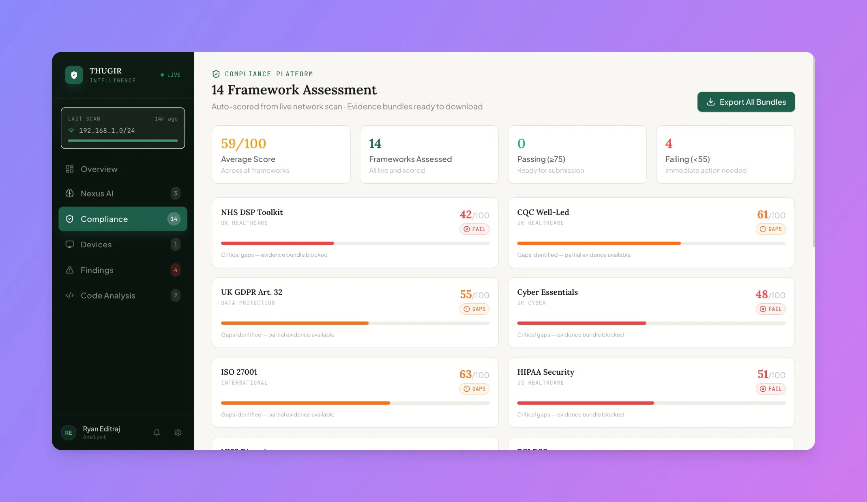867x502 pixels.
Task: Click the Devices monitor icon
Action: click(x=70, y=245)
